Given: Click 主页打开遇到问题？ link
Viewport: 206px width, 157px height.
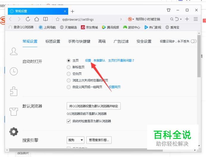Looking at the screenshot, I should pos(121,60).
